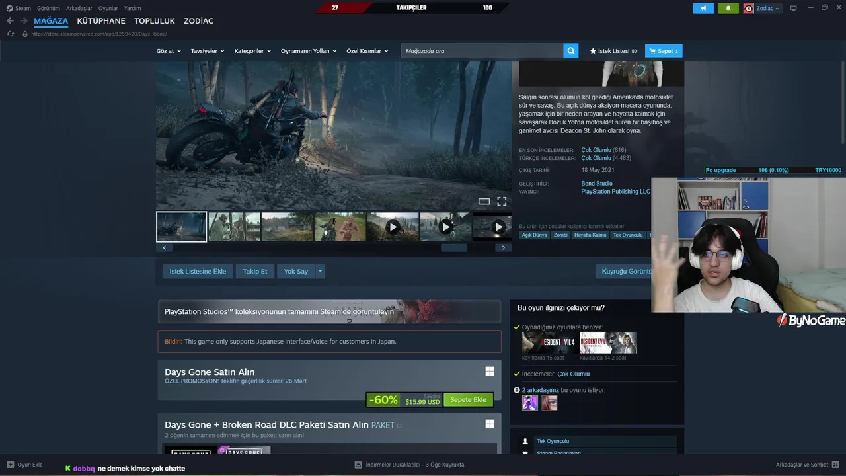Click the Takip Et button

pyautogui.click(x=255, y=271)
